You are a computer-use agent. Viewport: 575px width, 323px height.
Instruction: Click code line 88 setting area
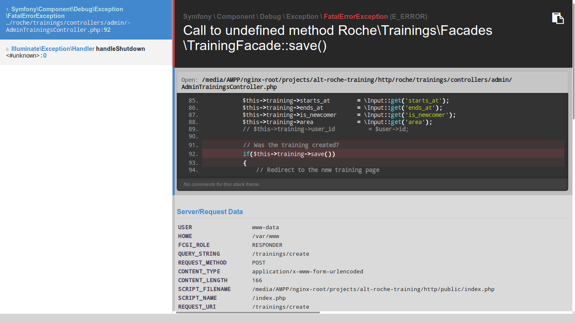(337, 122)
